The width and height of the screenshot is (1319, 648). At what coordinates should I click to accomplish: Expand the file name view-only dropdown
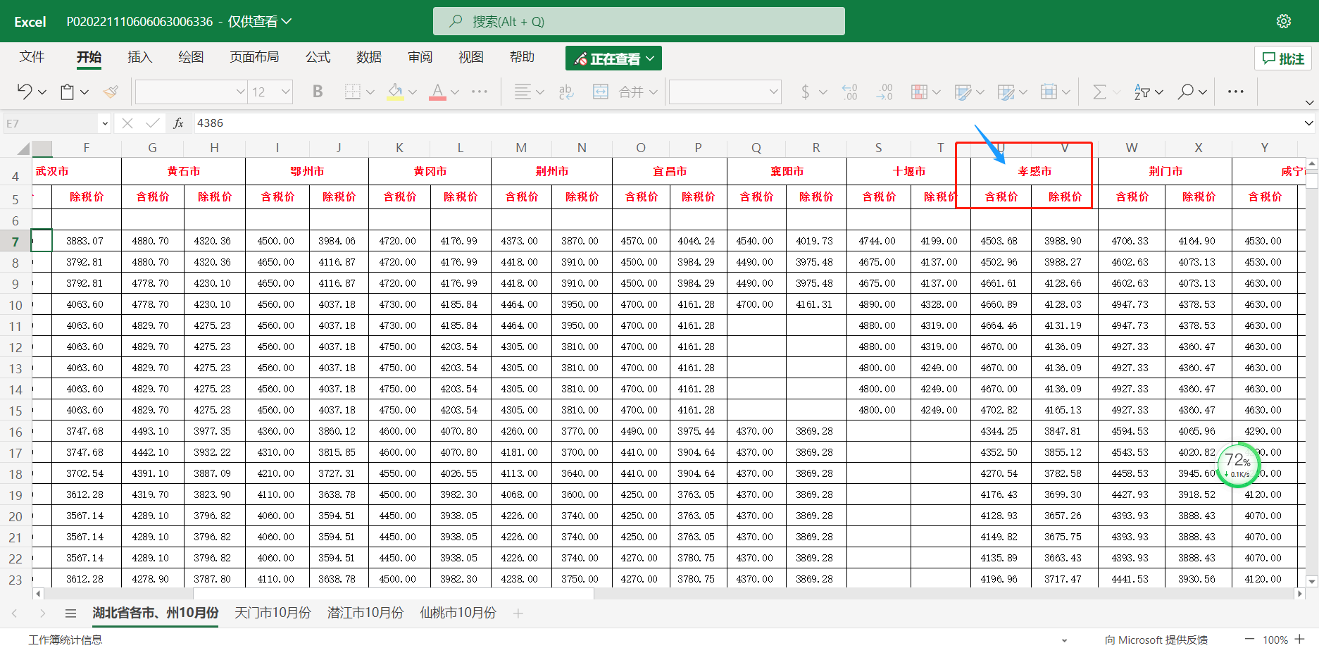point(287,21)
